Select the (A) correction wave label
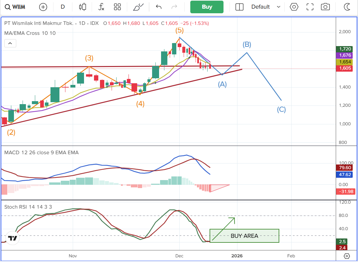Image resolution: width=358 pixels, height=262 pixels. coord(222,84)
